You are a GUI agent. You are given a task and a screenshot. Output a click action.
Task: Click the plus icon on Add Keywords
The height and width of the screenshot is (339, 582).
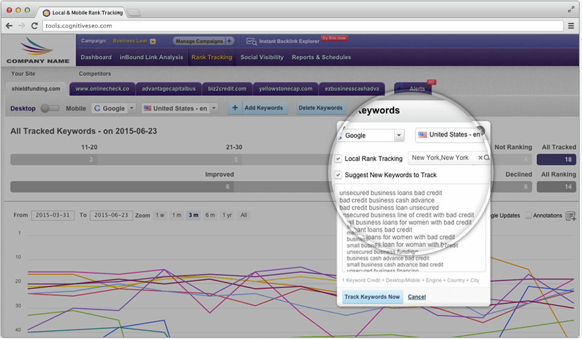[x=235, y=108]
